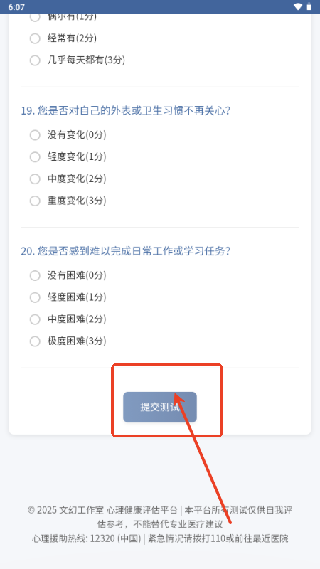Tap the battery status icon
The image size is (320, 569).
click(309, 7)
